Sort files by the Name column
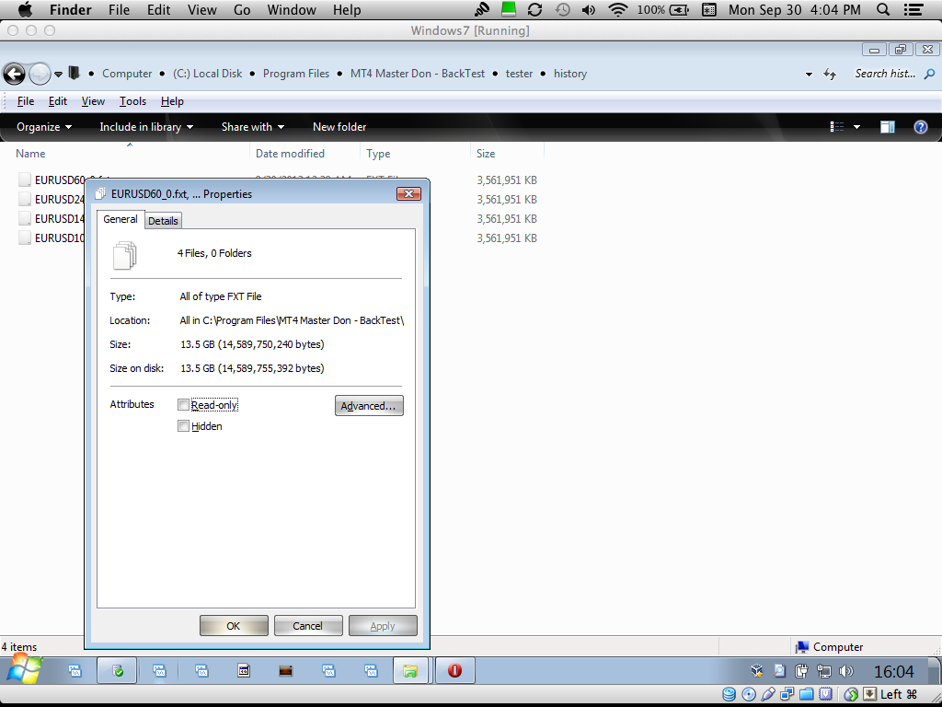 pyautogui.click(x=30, y=154)
